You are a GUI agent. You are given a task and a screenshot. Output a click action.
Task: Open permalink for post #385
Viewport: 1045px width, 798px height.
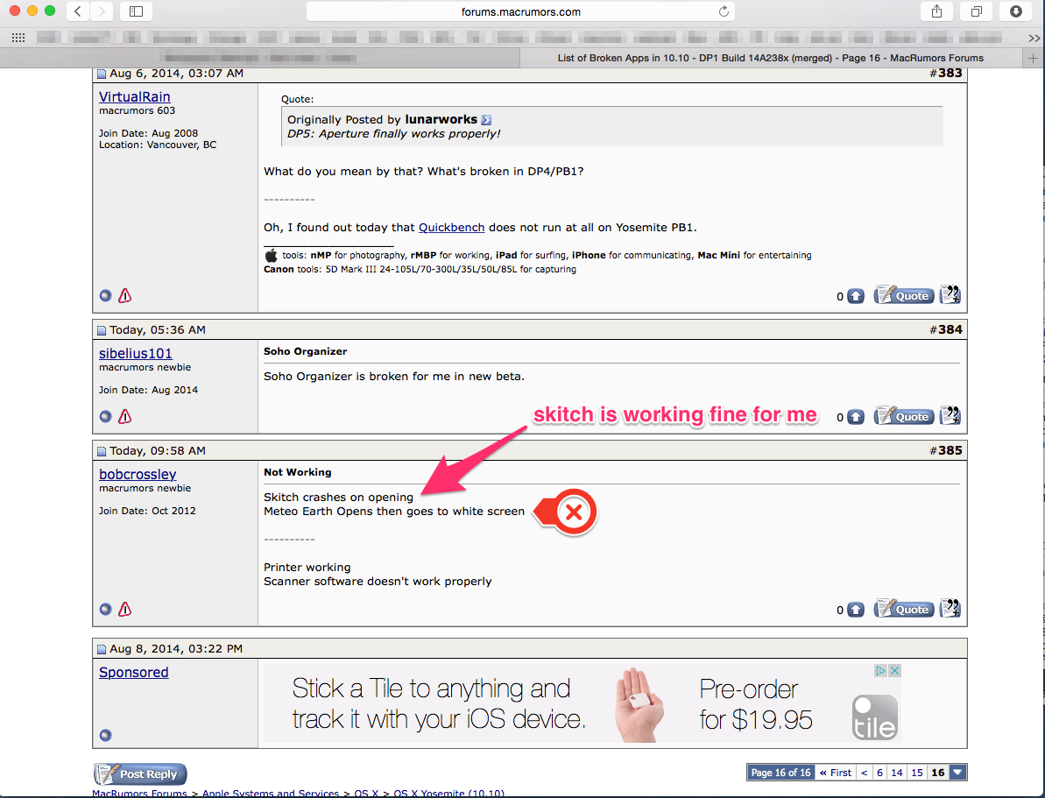click(x=950, y=450)
